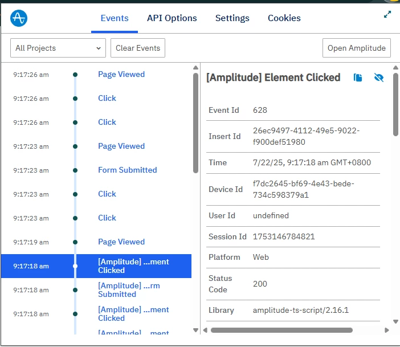Image resolution: width=400 pixels, height=347 pixels.
Task: Click the timeline dot beside 9:17:19 am
Action: point(75,242)
